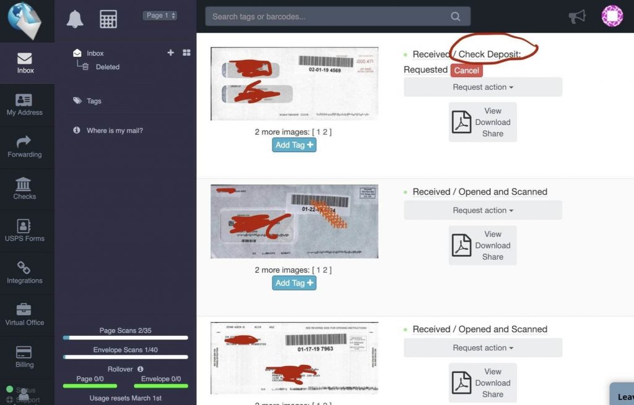Click Add Tag on first mail item
This screenshot has height=405, width=634.
pyautogui.click(x=294, y=145)
